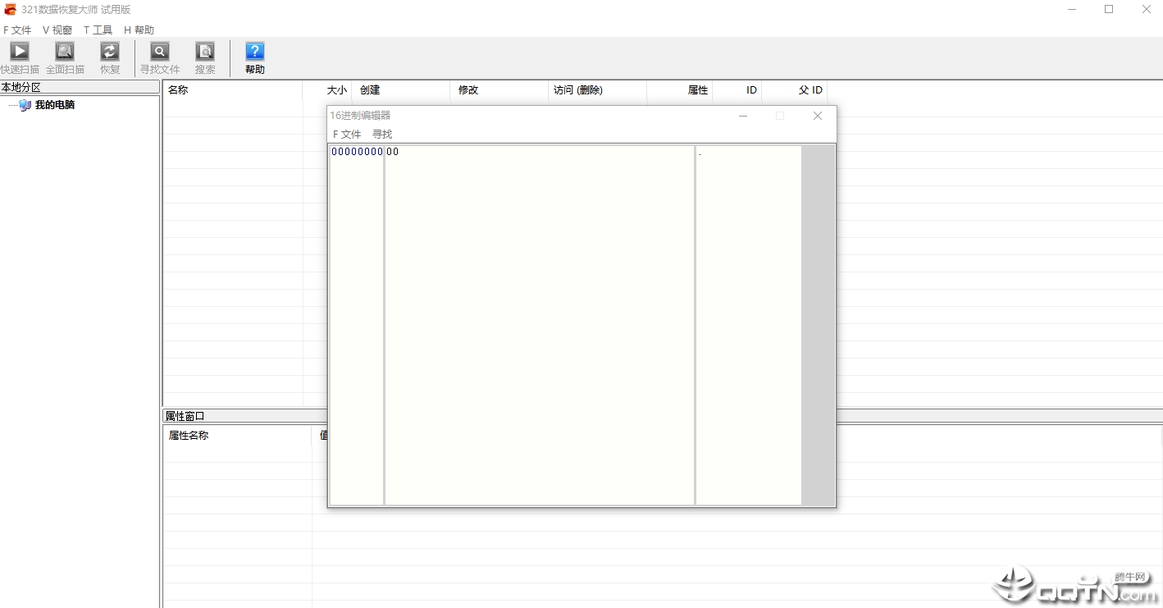Select the 我的电脑 tree node
The image size is (1163, 608).
coord(55,105)
